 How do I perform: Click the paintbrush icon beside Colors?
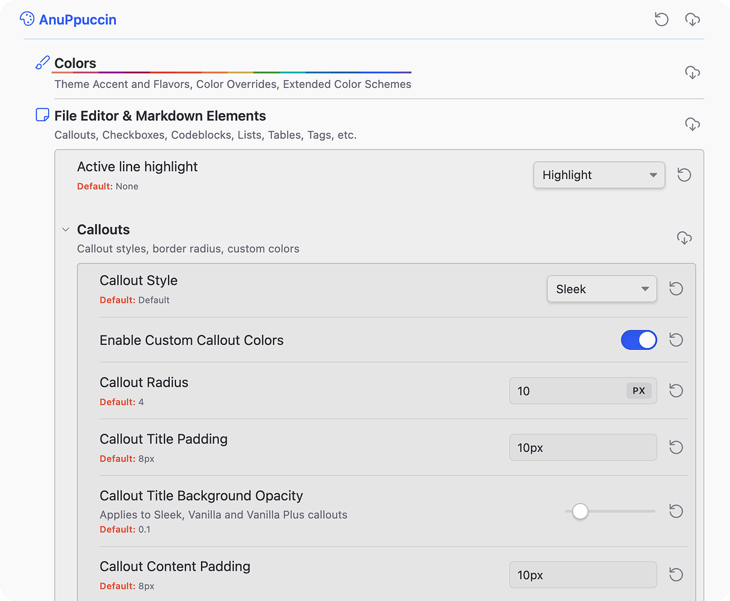click(42, 62)
